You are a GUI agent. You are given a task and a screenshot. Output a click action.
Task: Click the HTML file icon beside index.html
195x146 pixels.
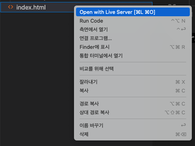[11, 7]
